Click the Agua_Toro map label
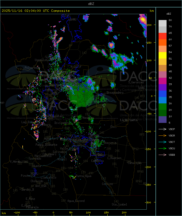 tap(51, 139)
